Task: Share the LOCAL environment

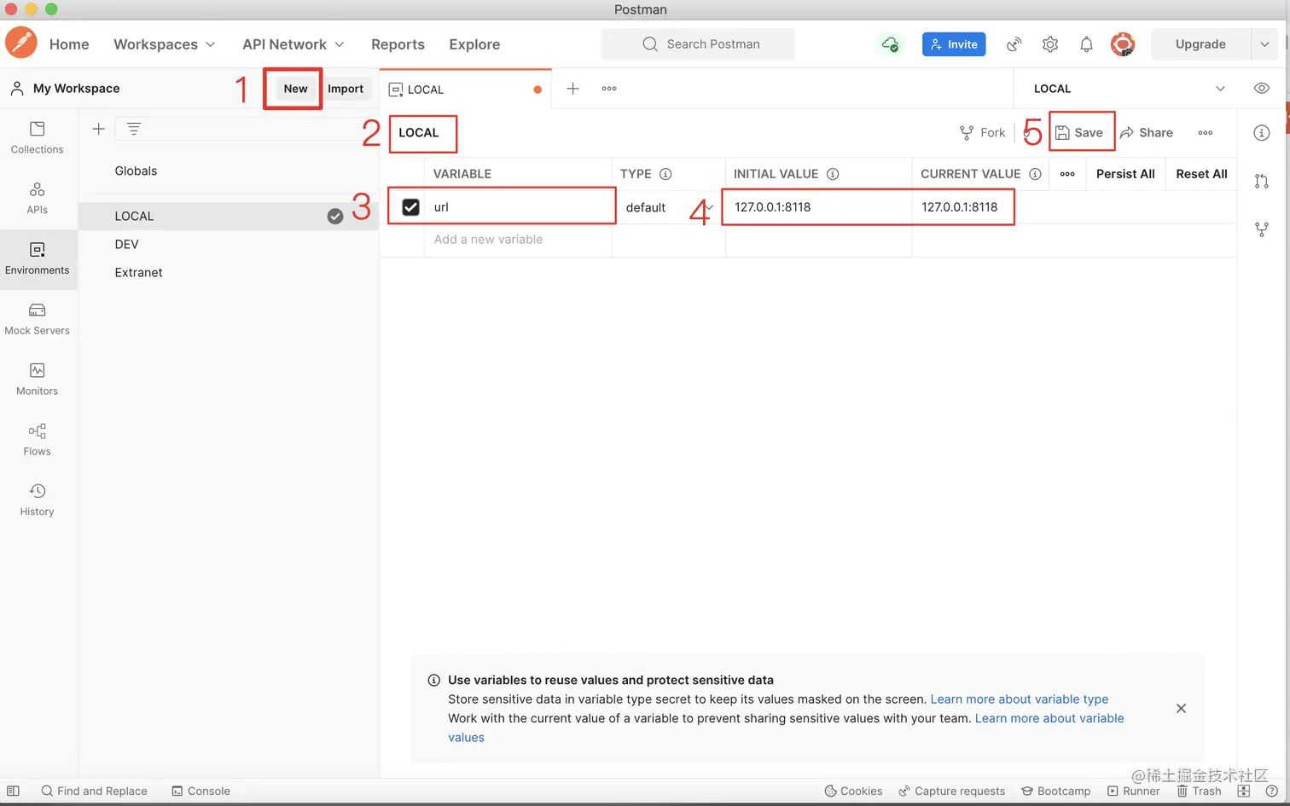Action: pyautogui.click(x=1147, y=133)
